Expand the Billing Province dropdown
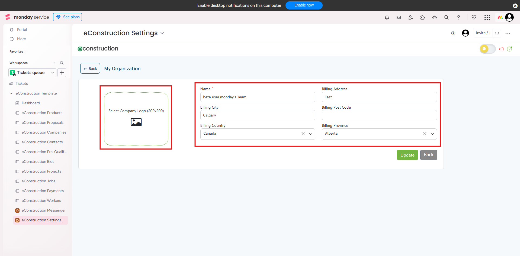Viewport: 520px width, 256px height. click(432, 134)
